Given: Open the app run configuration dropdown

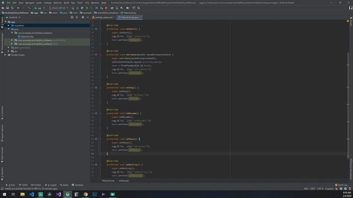Looking at the screenshot, I should (39, 8).
